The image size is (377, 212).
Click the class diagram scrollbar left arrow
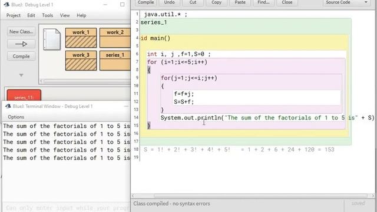41,81
